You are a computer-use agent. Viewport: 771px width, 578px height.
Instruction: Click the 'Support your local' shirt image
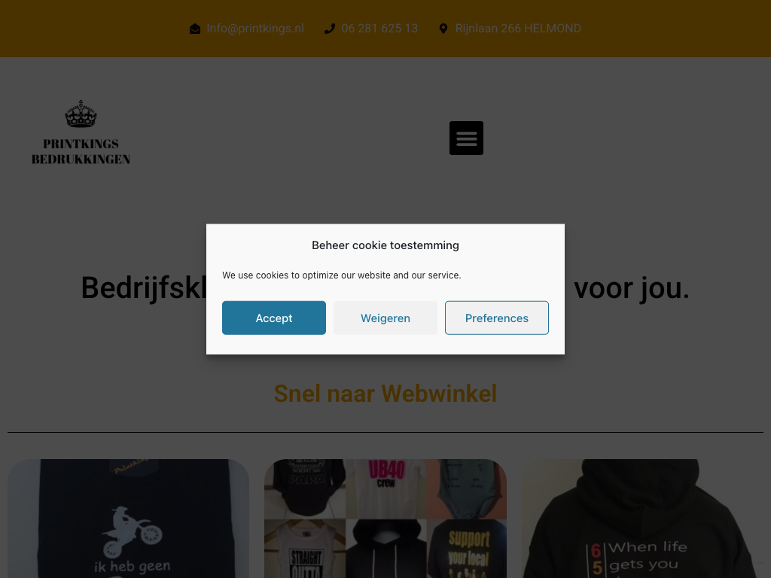[467, 549]
